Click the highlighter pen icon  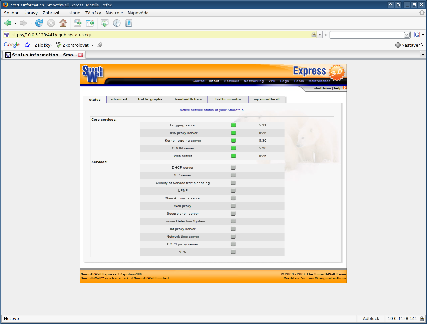pyautogui.click(x=99, y=45)
